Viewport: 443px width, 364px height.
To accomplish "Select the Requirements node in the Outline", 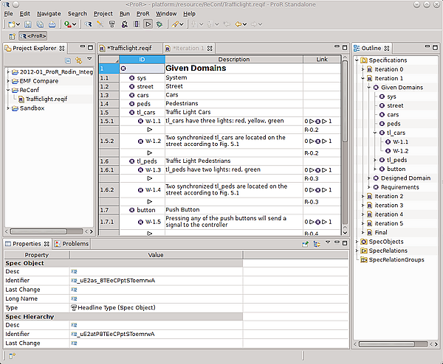I will tap(399, 187).
